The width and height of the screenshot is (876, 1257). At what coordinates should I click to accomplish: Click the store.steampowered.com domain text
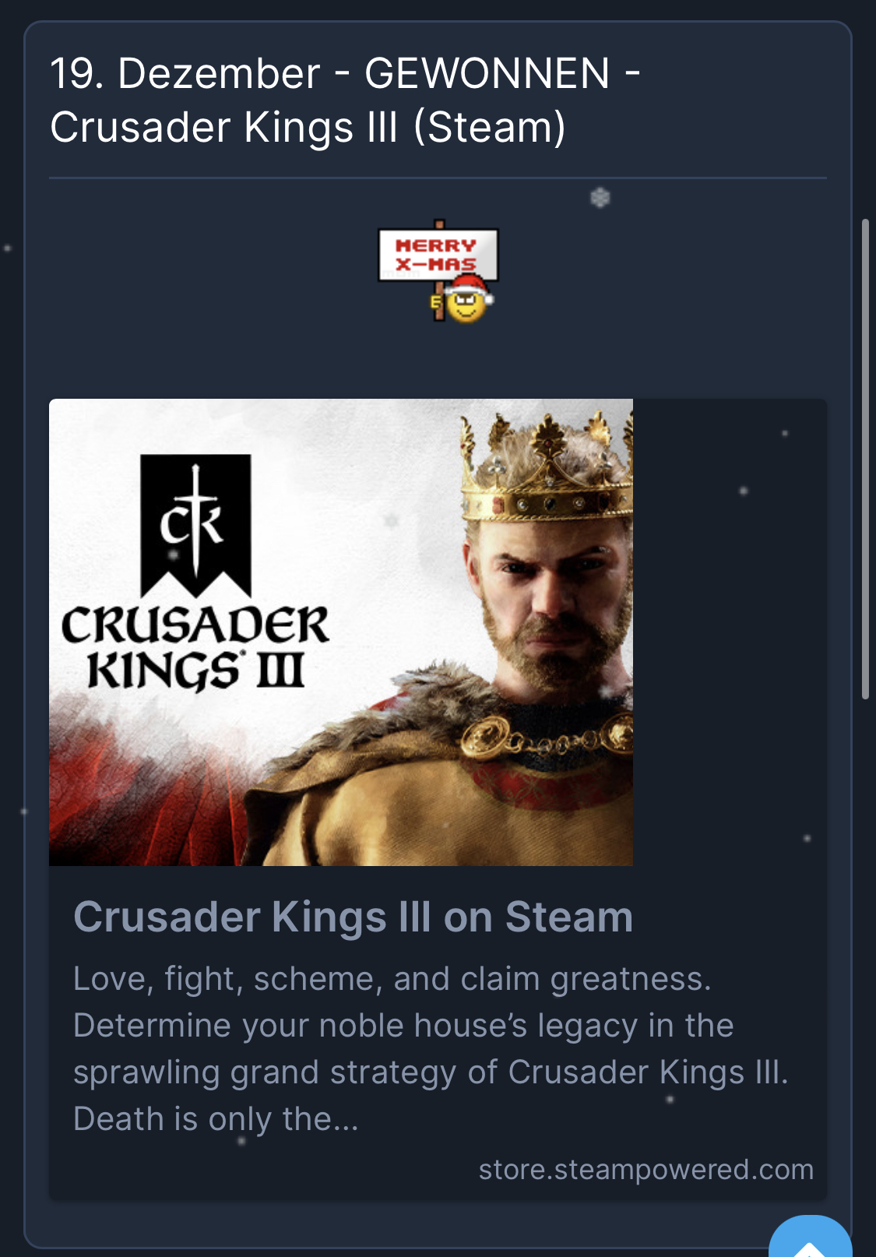pos(646,1169)
